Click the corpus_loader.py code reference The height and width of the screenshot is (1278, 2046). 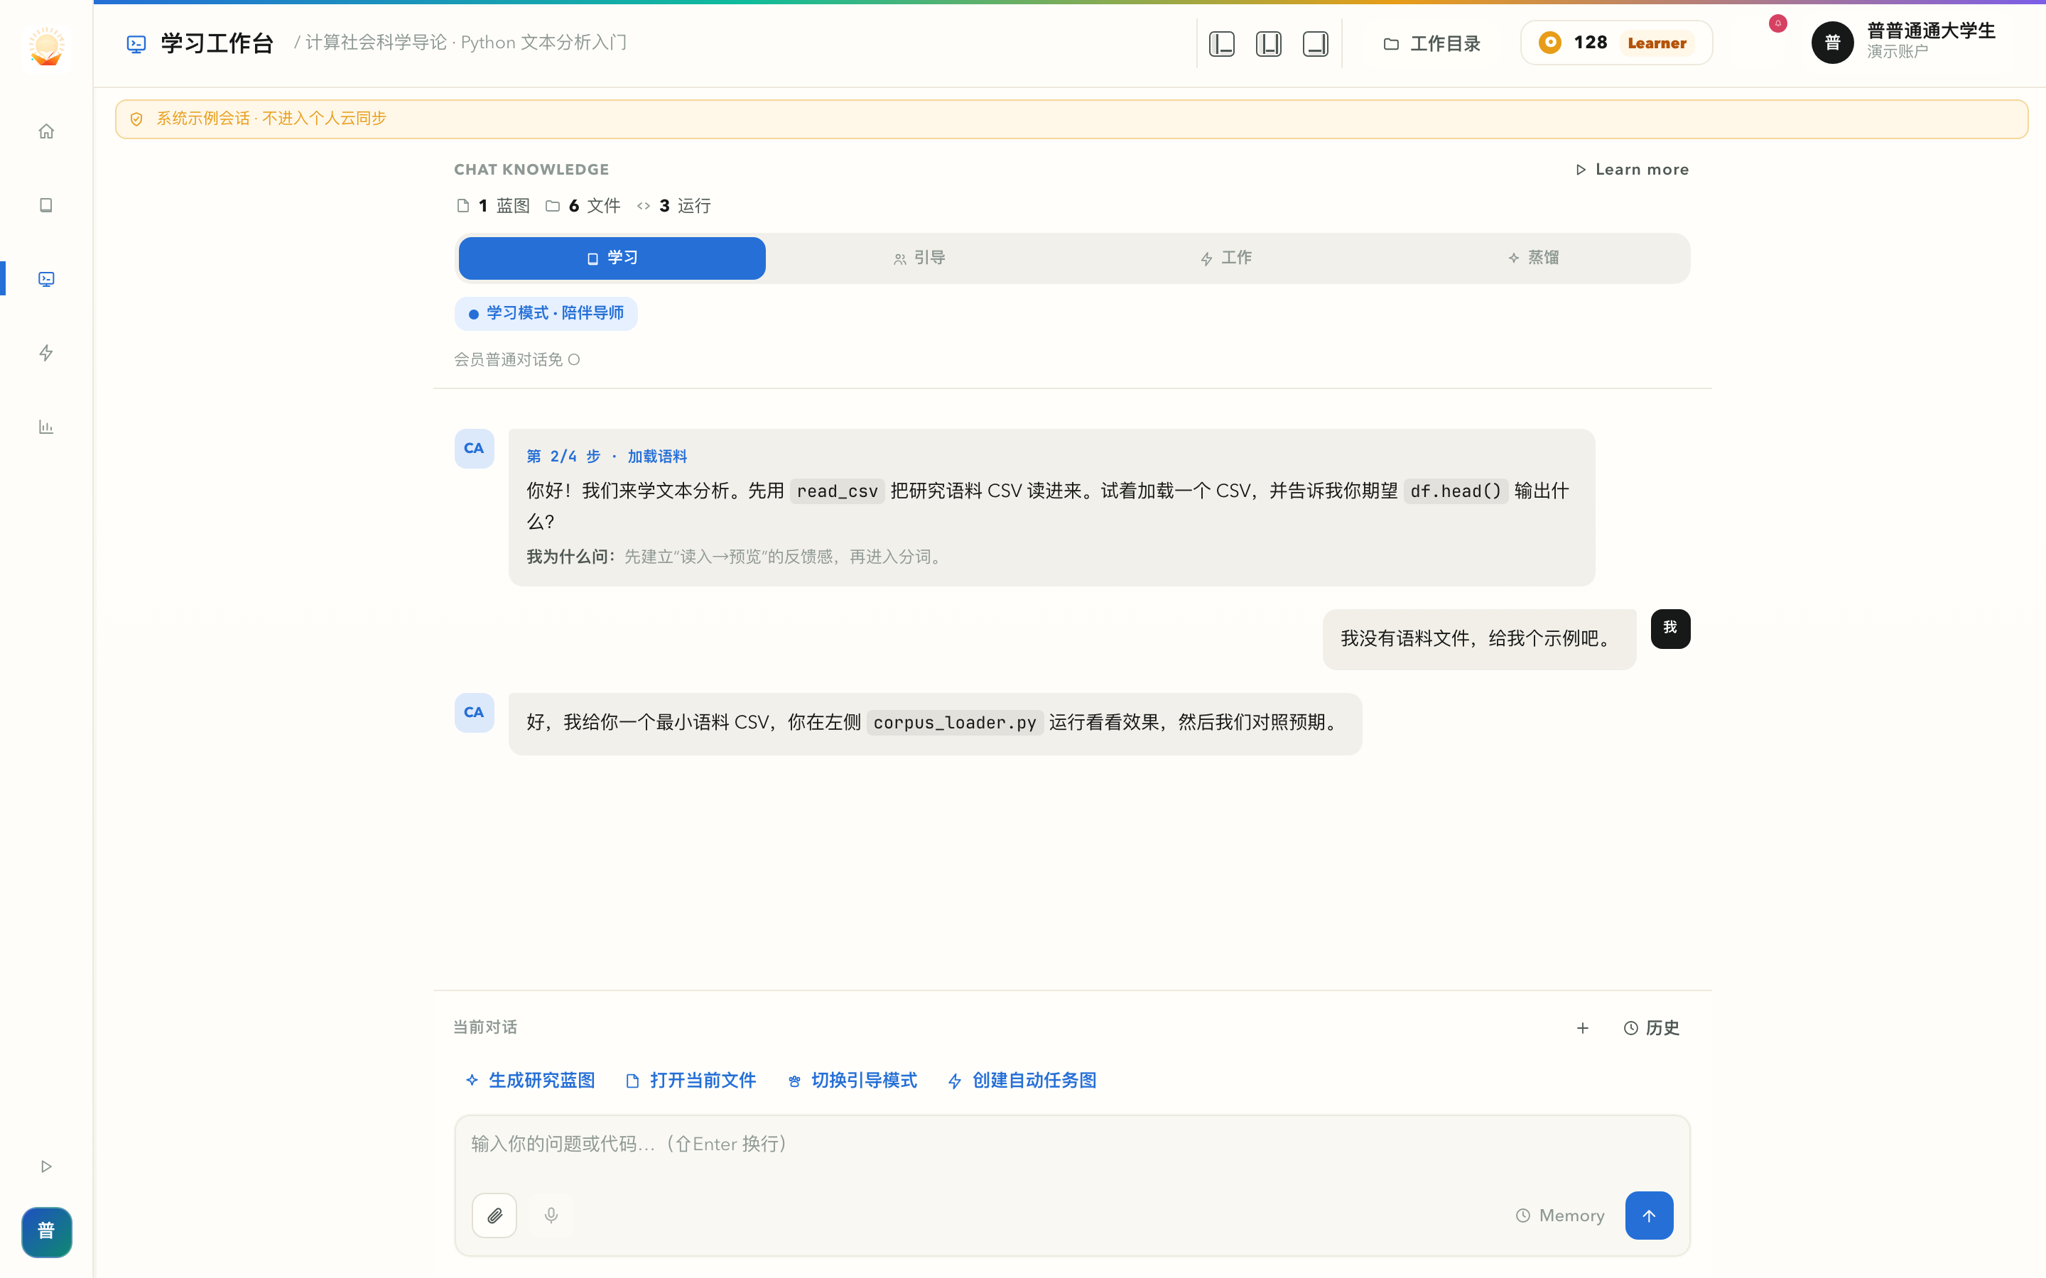[x=955, y=723]
